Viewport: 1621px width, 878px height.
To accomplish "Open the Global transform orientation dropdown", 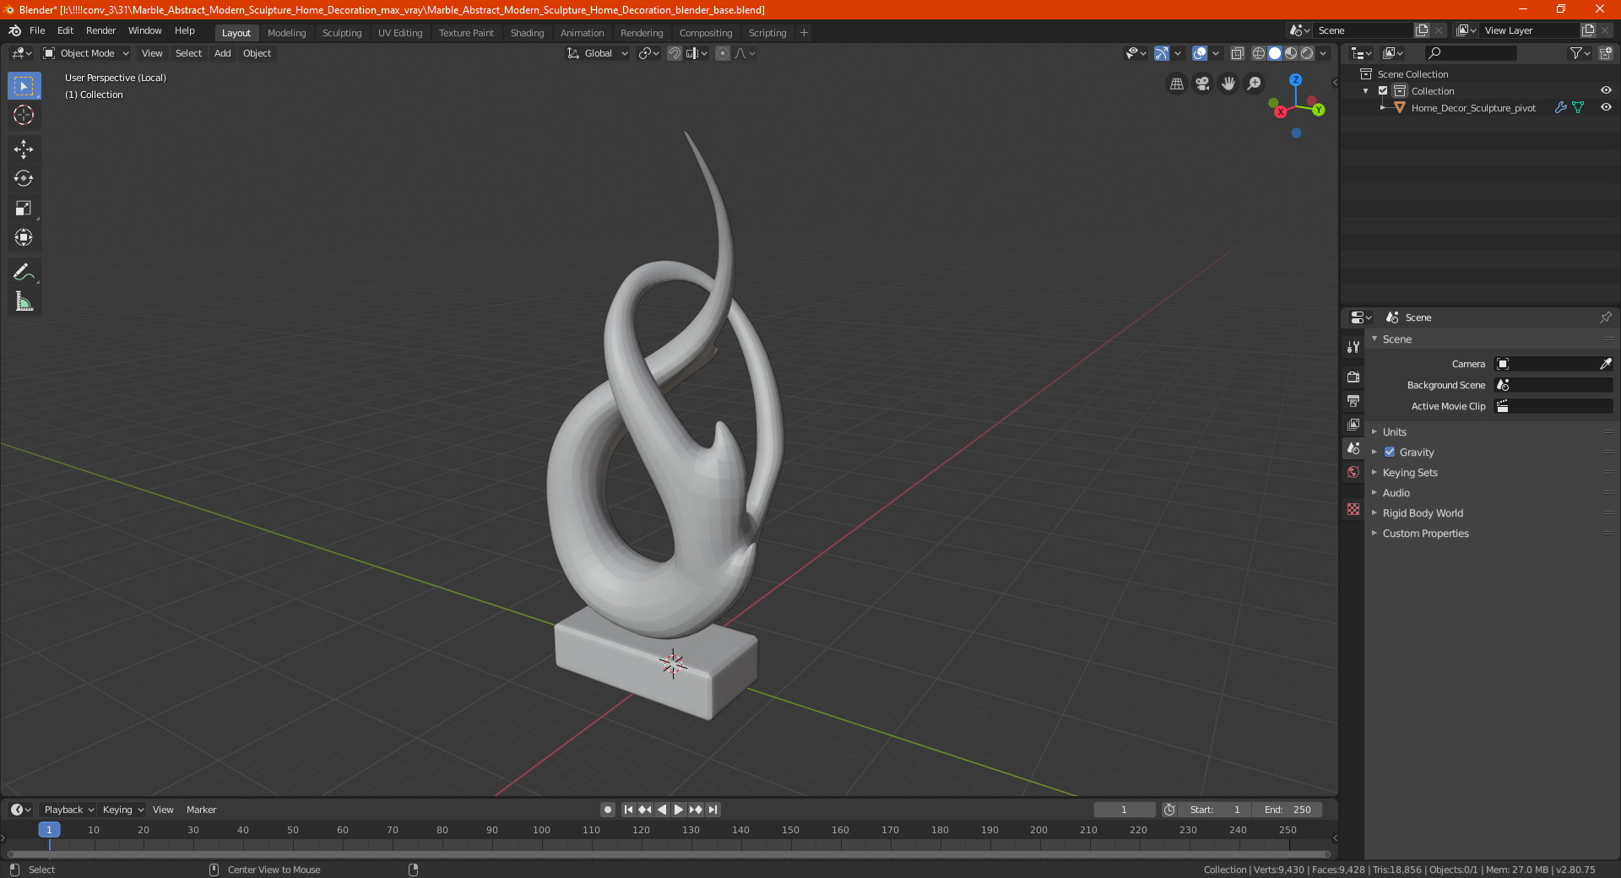I will point(598,53).
